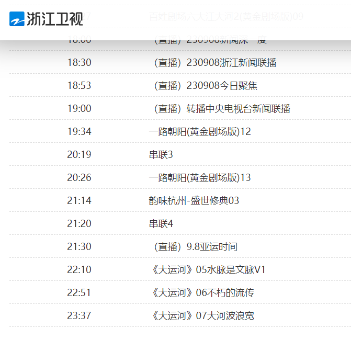Click the 19:00 time slot
351x340 pixels.
79,109
